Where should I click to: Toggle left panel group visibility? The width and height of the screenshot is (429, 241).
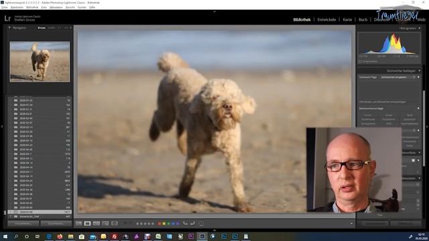point(1,127)
